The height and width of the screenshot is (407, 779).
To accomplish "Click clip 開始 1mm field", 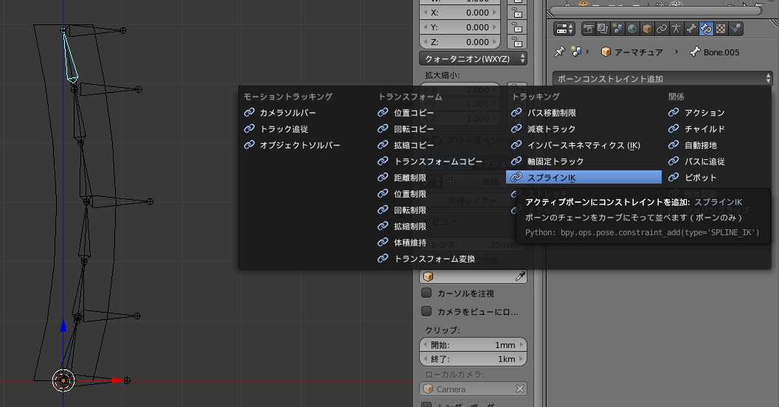I will pos(473,344).
